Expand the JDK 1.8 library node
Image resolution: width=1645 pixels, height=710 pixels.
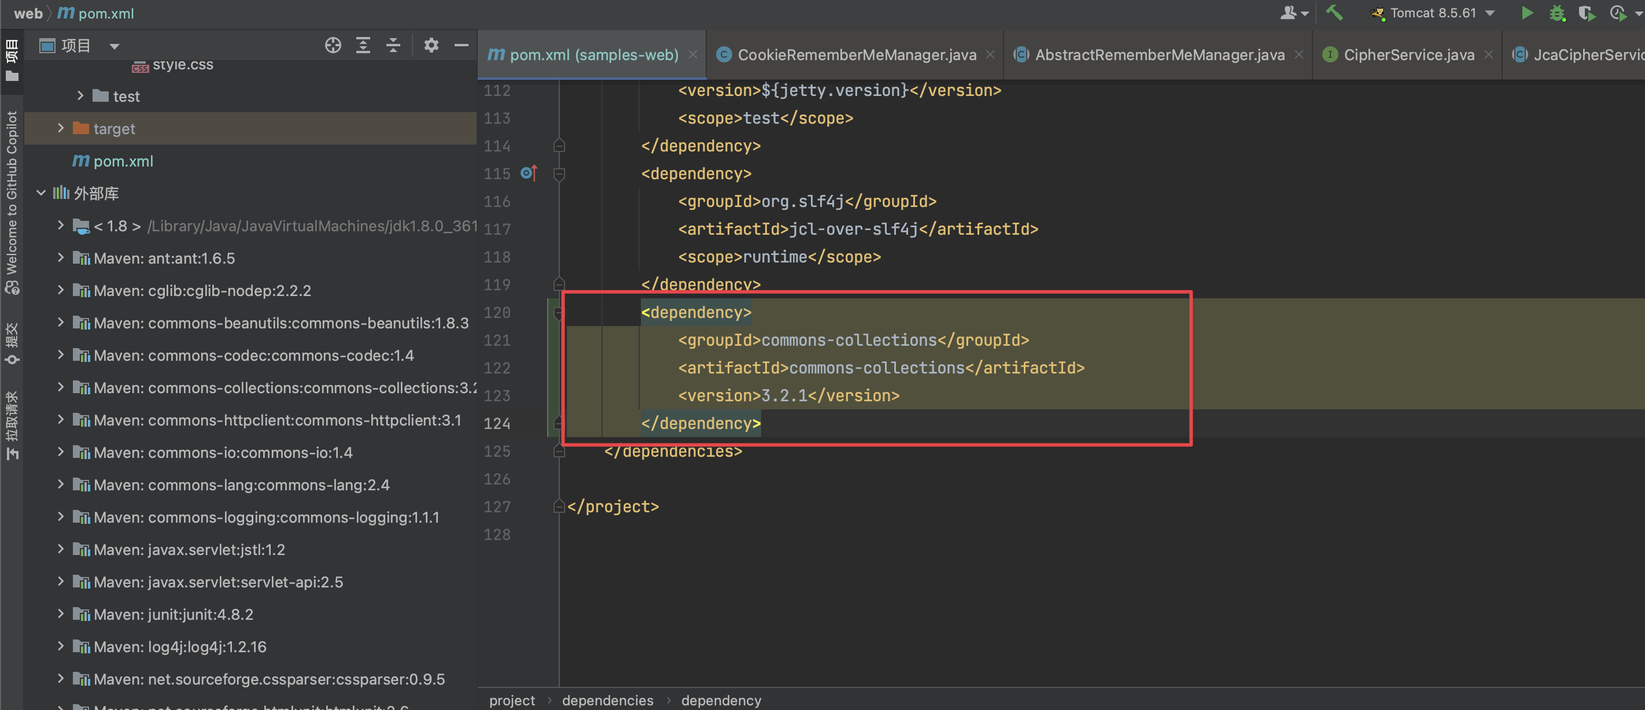[x=61, y=225]
